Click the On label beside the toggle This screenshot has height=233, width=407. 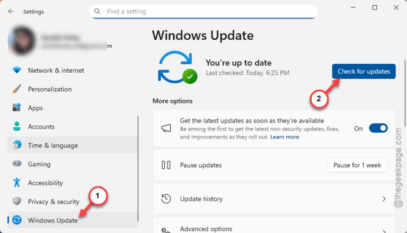[358, 128]
